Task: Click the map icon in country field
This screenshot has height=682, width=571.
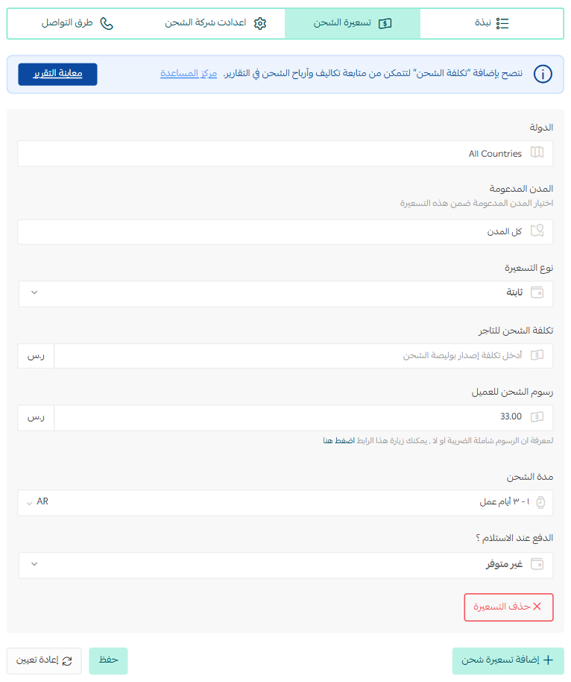Action: (x=537, y=153)
